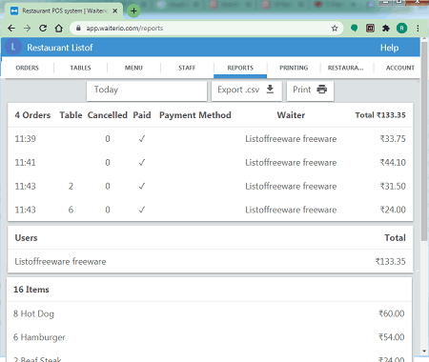The height and width of the screenshot is (362, 429).
Task: Open the browser home page
Action: (59, 29)
